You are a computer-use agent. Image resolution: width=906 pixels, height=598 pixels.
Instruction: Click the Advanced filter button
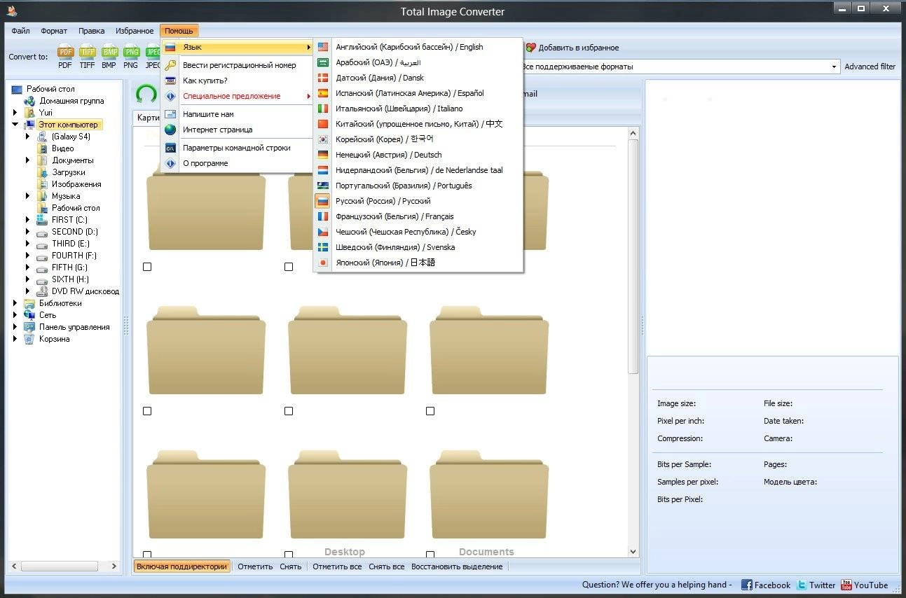point(870,67)
